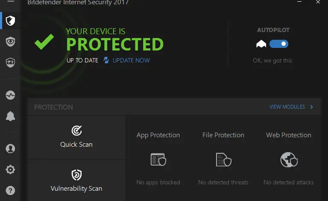Screen dimensions: 328x201
Task: Click the View Modules link
Action: 287,107
